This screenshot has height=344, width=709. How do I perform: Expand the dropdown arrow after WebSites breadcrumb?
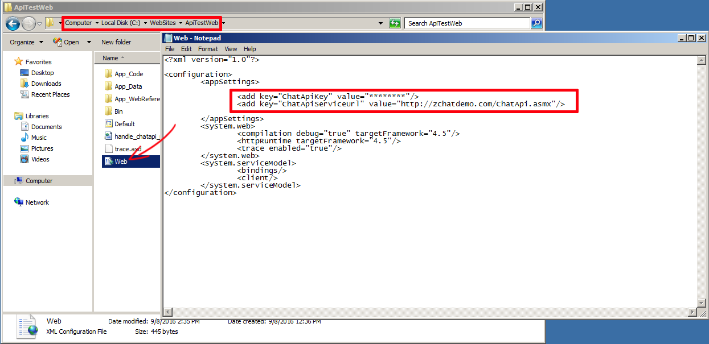click(181, 23)
